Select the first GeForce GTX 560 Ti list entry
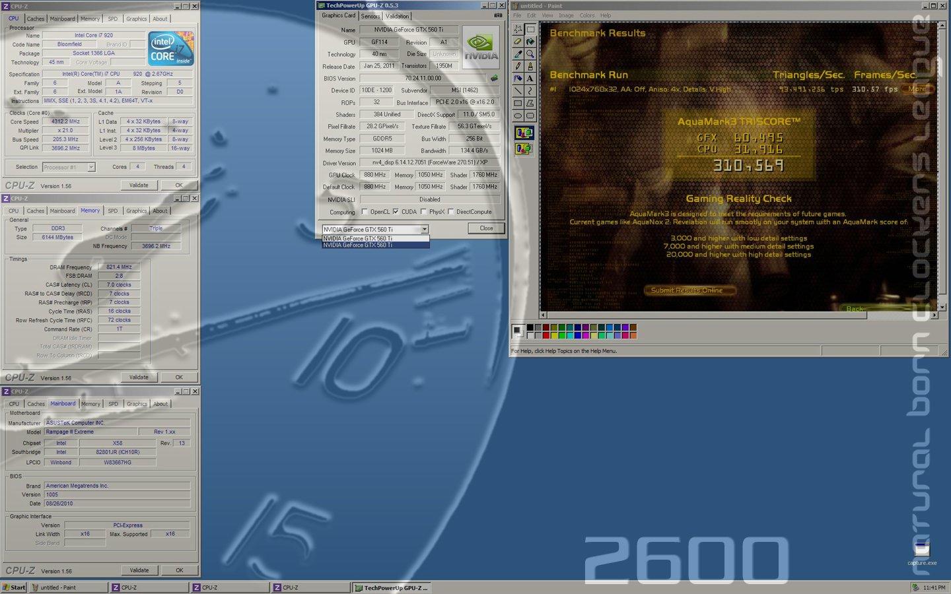This screenshot has height=594, width=951. pyautogui.click(x=376, y=238)
